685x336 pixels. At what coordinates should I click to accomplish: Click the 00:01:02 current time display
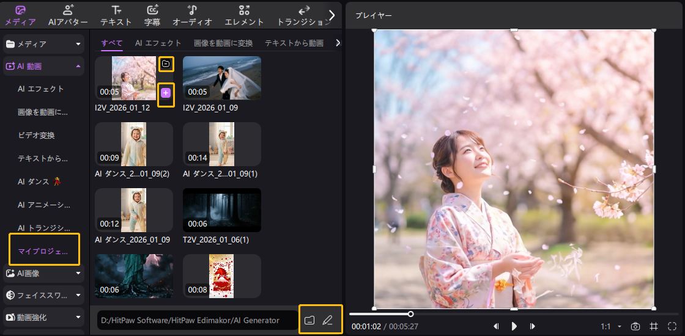366,326
